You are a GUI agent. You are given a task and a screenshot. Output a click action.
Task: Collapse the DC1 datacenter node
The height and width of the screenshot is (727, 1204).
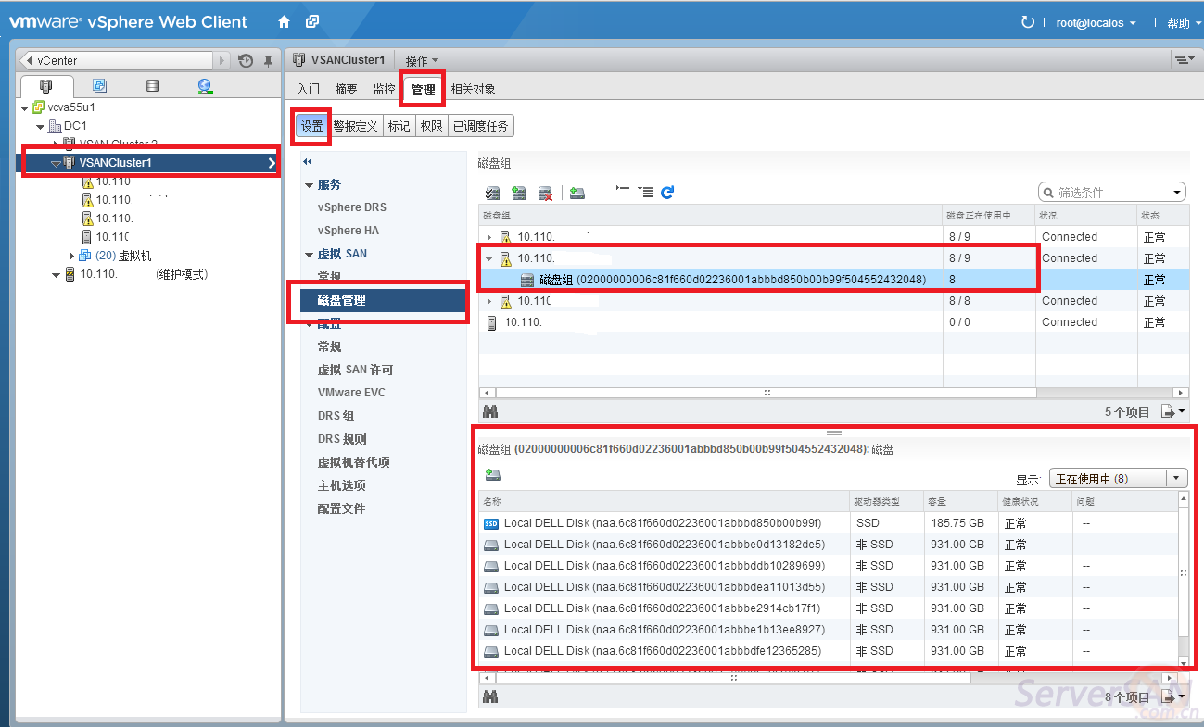(40, 126)
